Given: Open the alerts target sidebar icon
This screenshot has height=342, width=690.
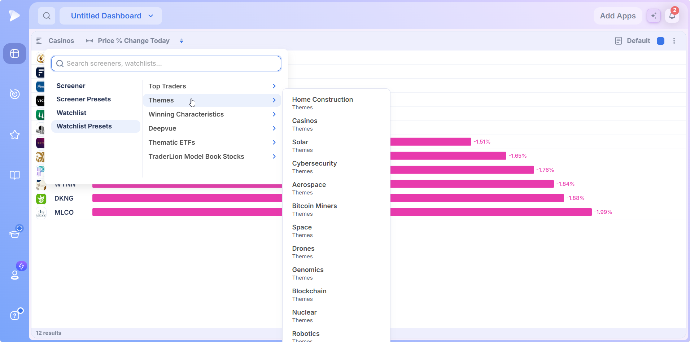Looking at the screenshot, I should click(x=14, y=94).
